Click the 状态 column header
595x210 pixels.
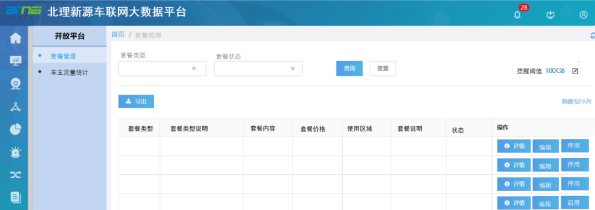pos(458,130)
